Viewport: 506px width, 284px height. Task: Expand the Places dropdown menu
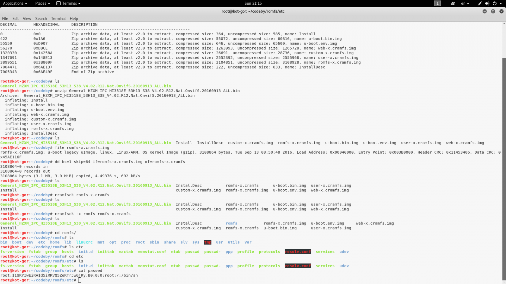pos(42,3)
